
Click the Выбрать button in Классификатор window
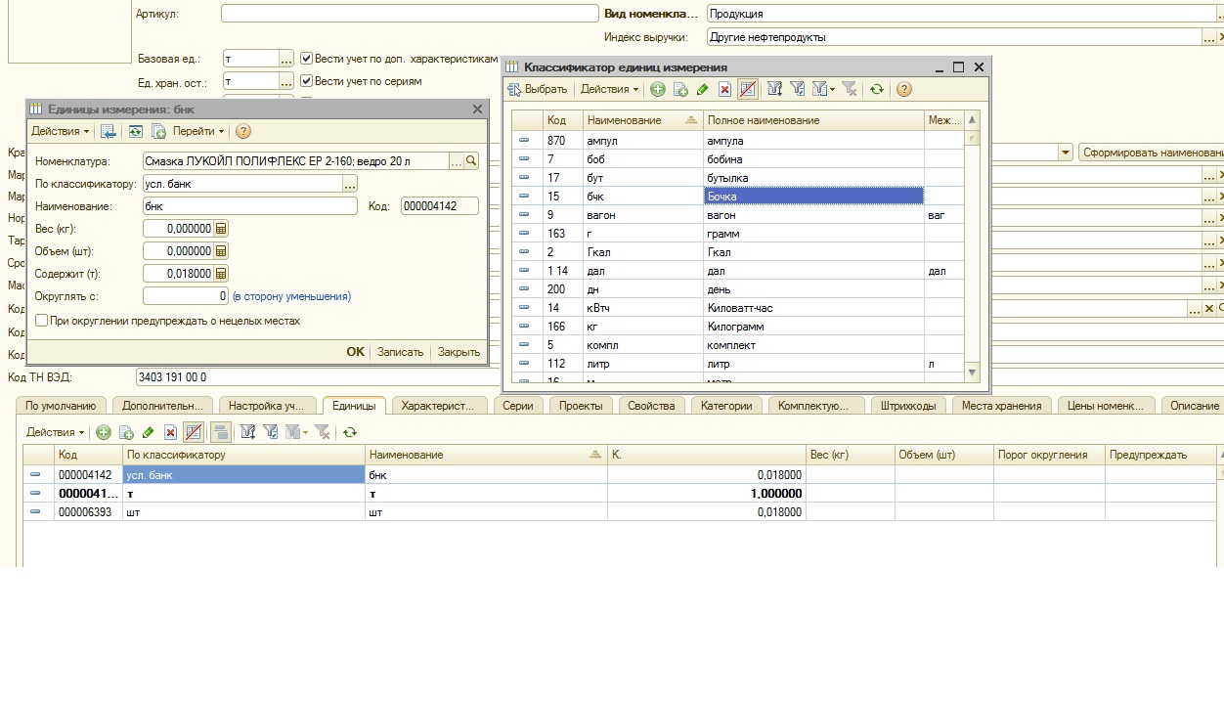[537, 89]
